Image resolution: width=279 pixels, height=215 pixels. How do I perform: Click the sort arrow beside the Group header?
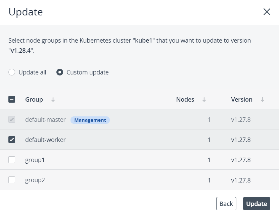[53, 100]
